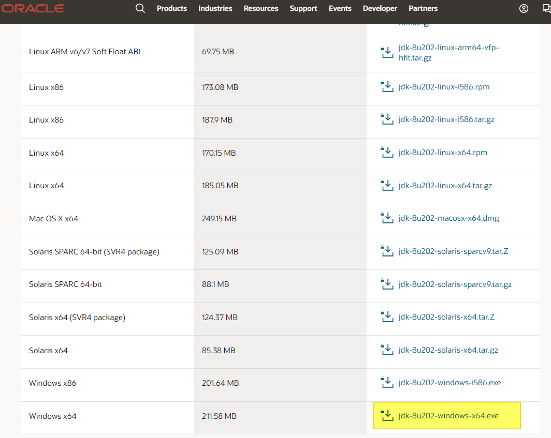Image resolution: width=551 pixels, height=438 pixels.
Task: Click download icon for jdk-8u202-linux-x64.tar.gz
Action: pos(387,185)
